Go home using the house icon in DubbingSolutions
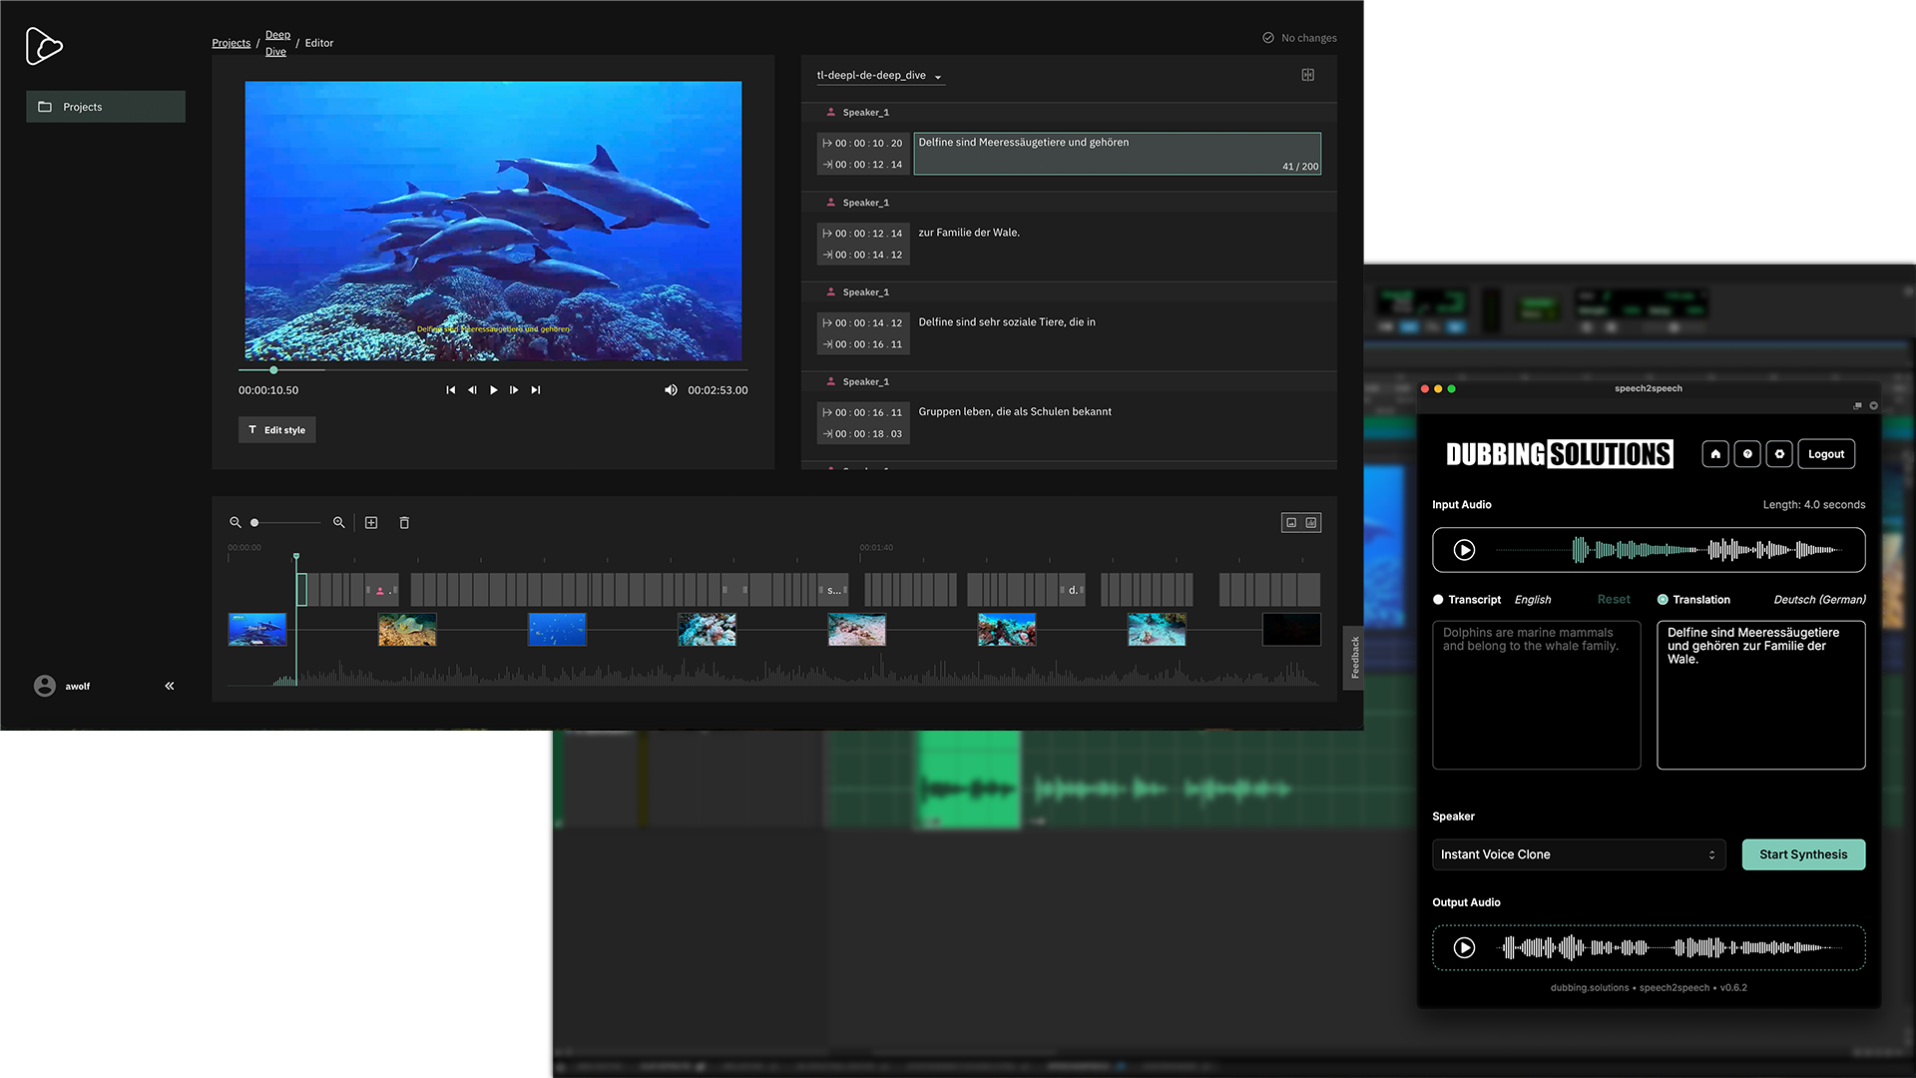 [x=1714, y=454]
